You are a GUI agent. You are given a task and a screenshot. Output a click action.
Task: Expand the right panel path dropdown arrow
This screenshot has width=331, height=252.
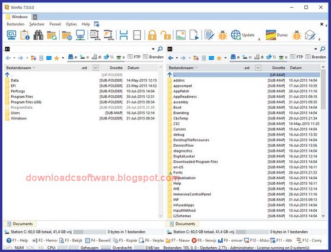(x=316, y=49)
